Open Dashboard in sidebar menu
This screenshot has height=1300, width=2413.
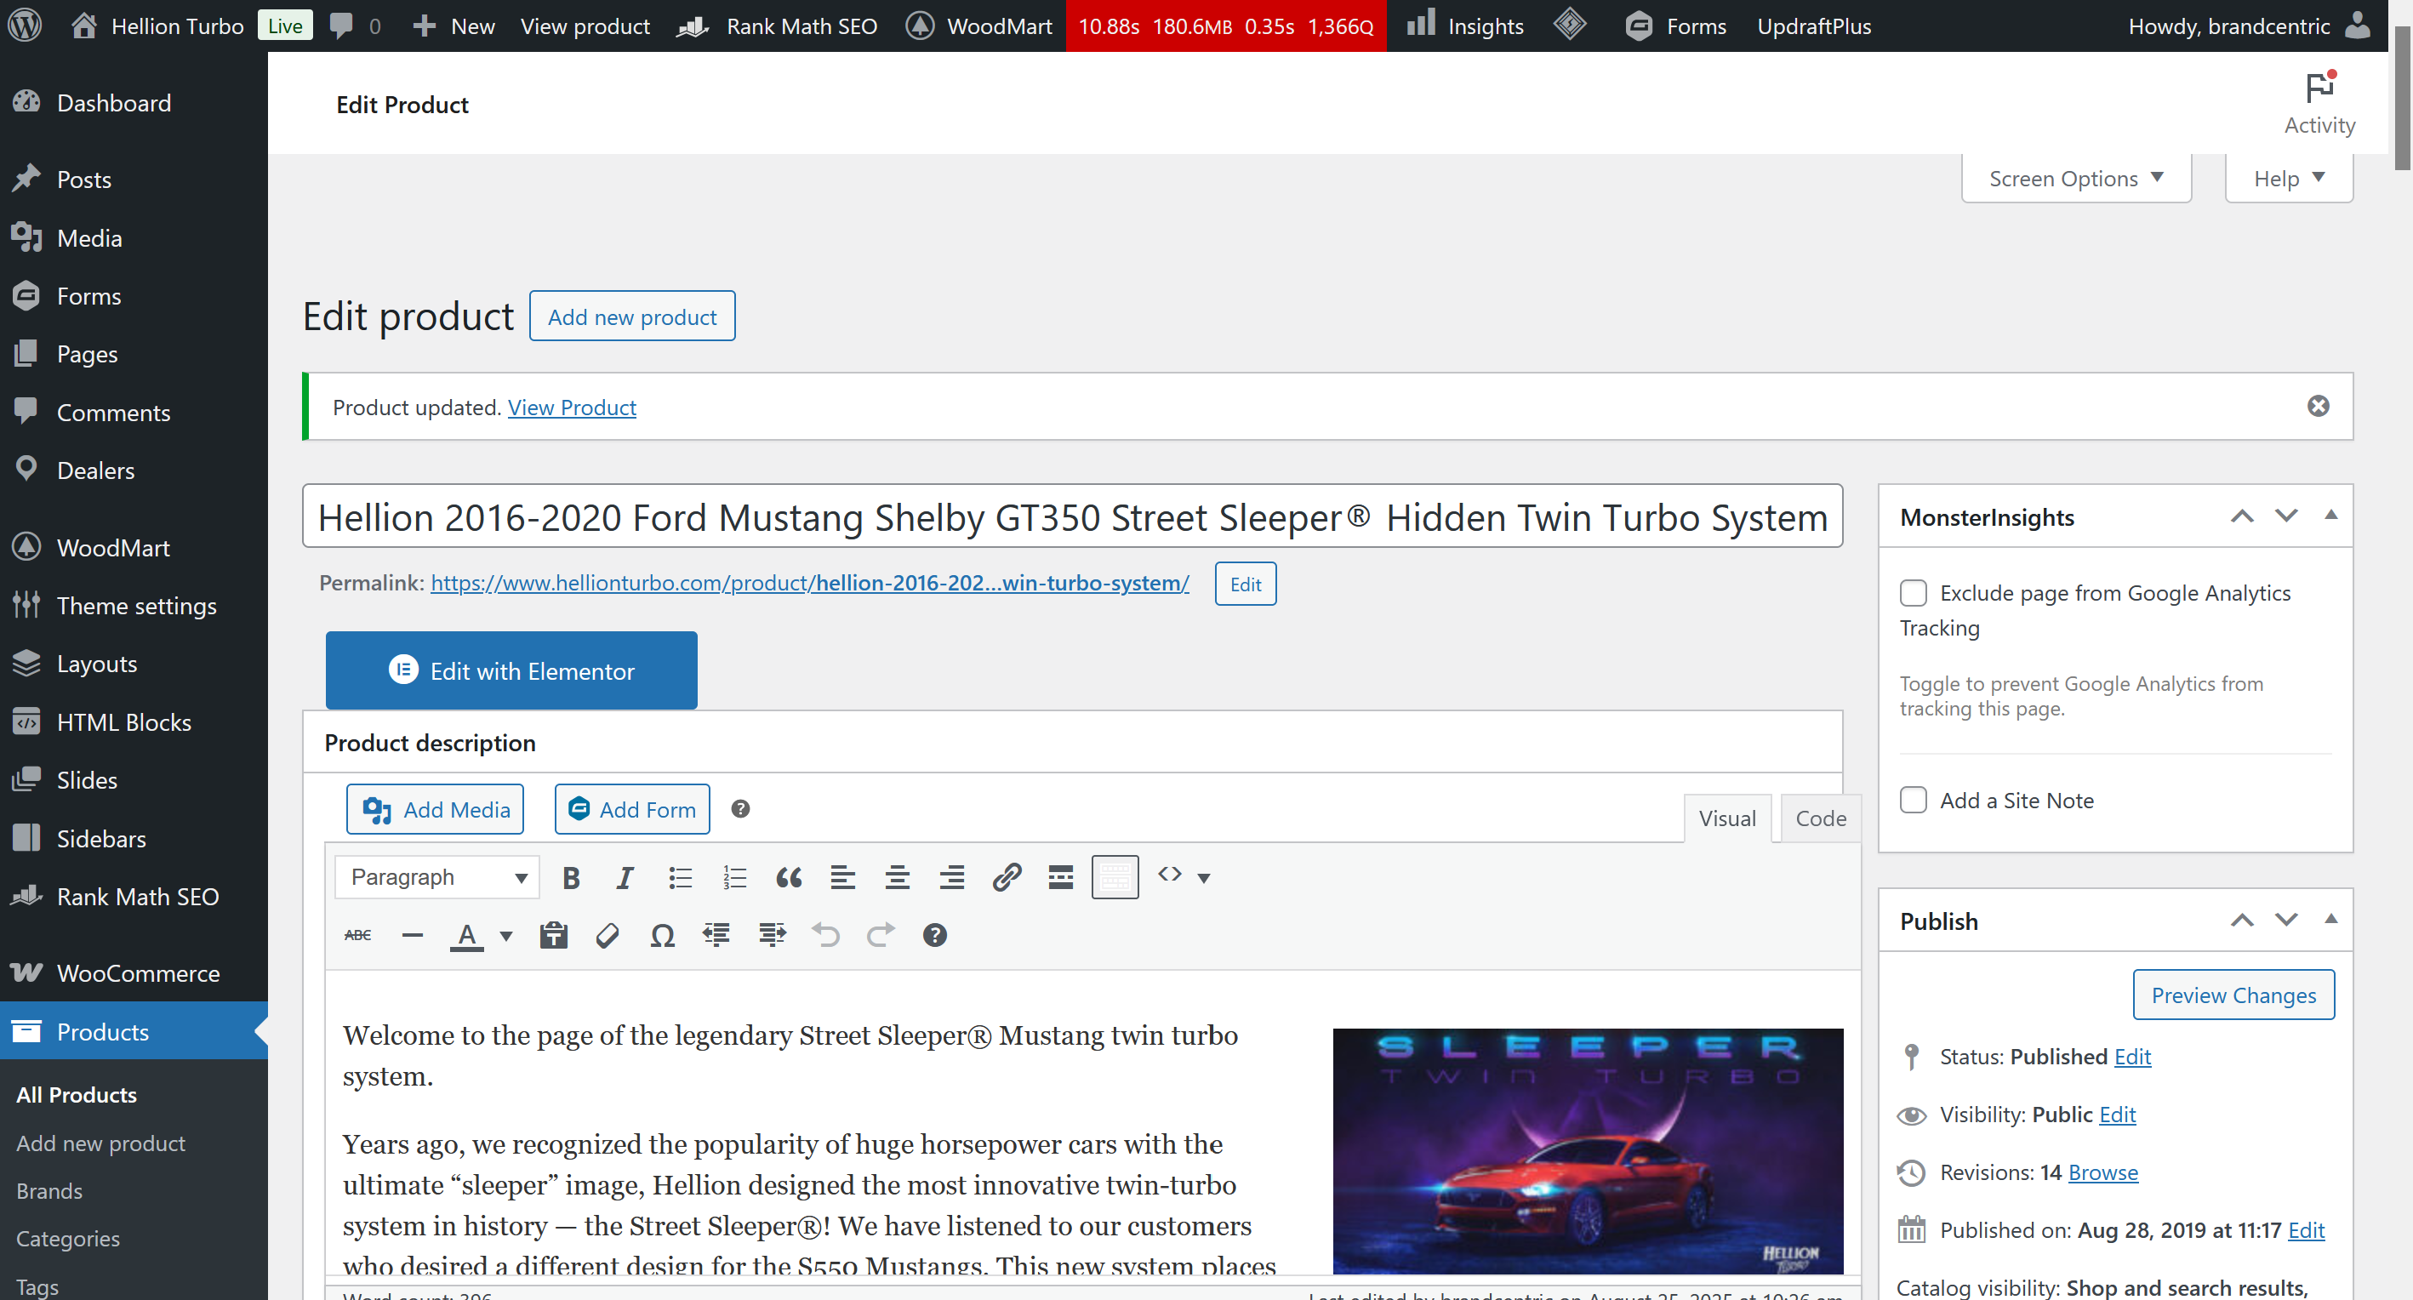(x=134, y=103)
